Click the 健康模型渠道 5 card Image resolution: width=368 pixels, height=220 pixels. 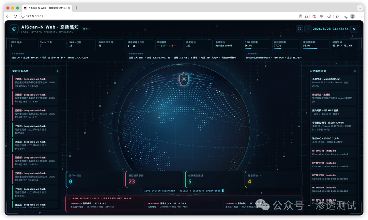tap(214, 179)
